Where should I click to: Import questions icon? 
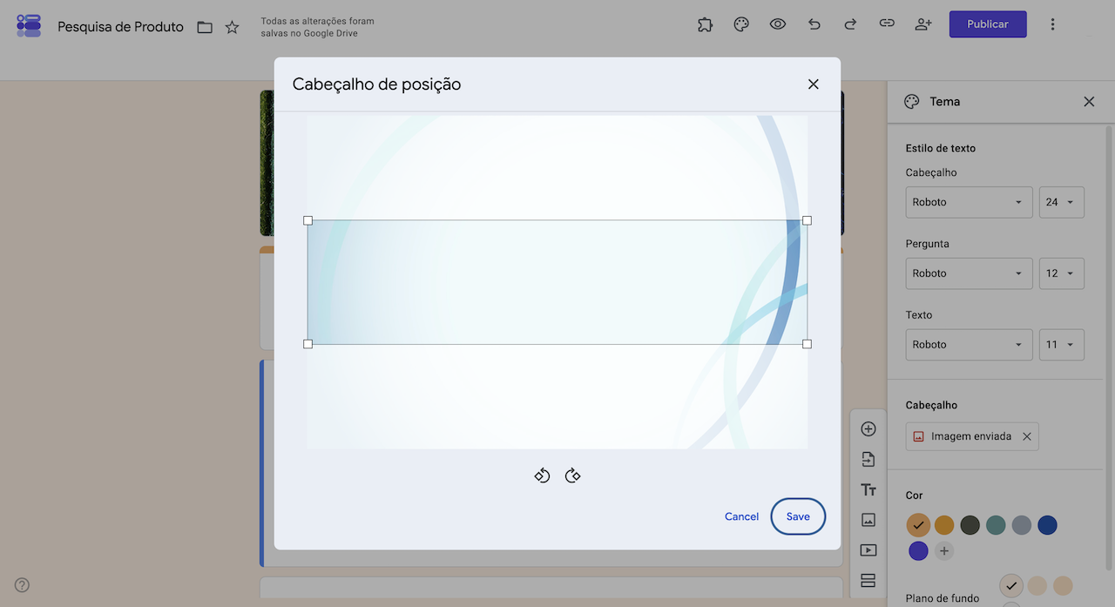tap(868, 459)
